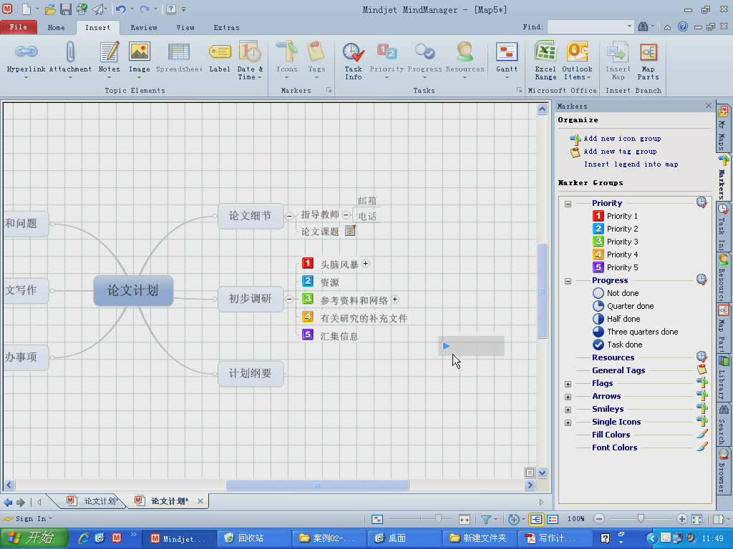Switch to the Extras ribbon tab
Image resolution: width=733 pixels, height=549 pixels.
pos(226,28)
